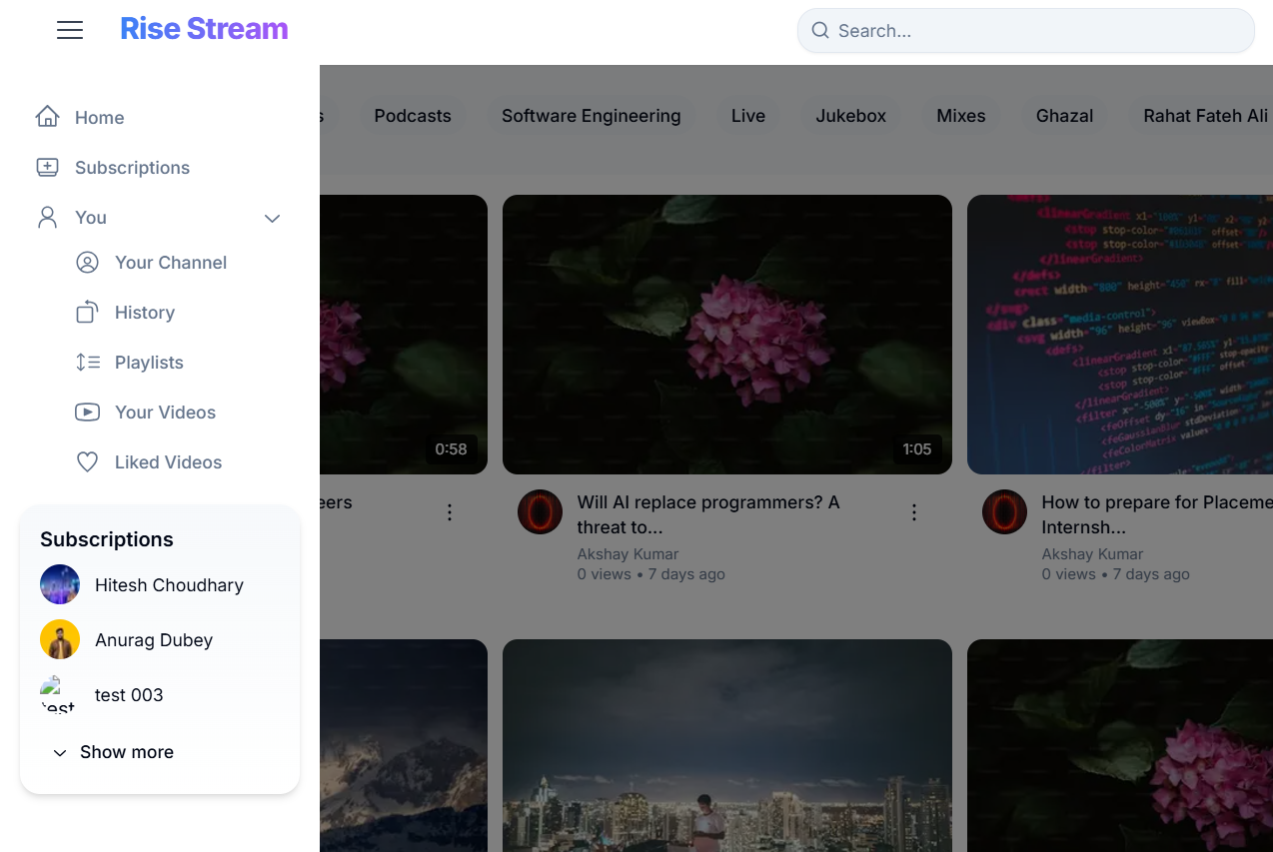Collapse the You section chevron
The width and height of the screenshot is (1273, 852).
[x=272, y=218]
